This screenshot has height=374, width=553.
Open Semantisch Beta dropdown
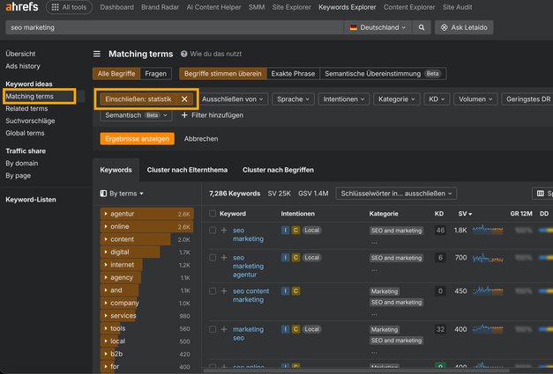136,115
